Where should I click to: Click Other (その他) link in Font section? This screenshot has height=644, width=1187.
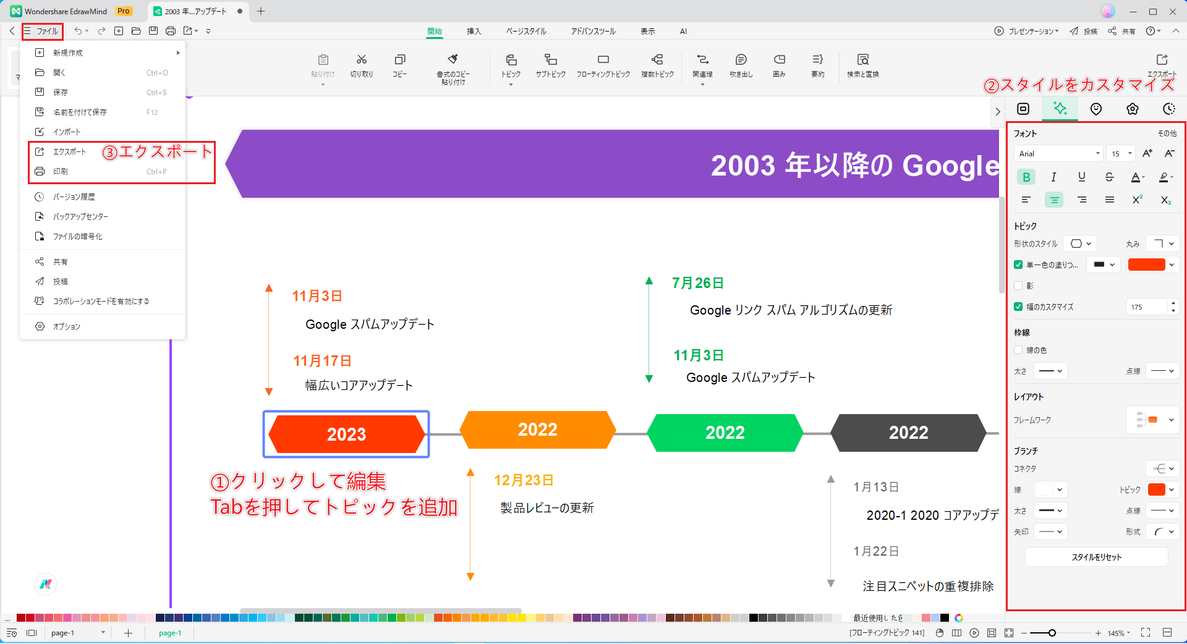tap(1167, 133)
